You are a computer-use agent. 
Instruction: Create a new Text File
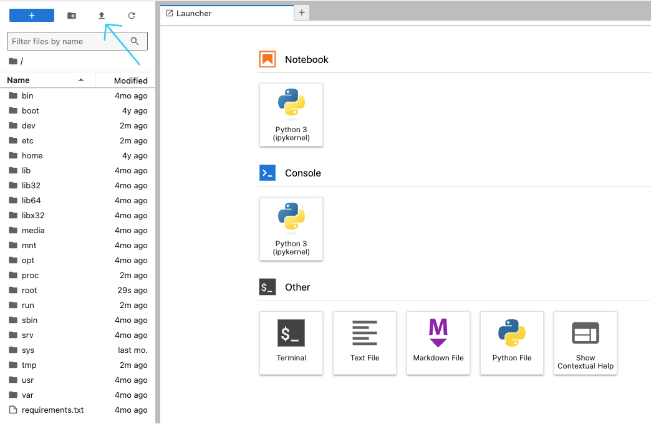coord(365,343)
